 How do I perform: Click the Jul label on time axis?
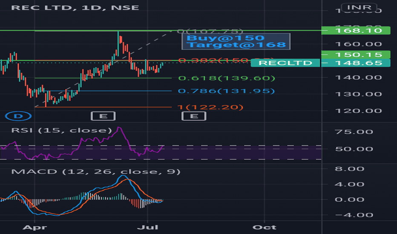pos(148,228)
